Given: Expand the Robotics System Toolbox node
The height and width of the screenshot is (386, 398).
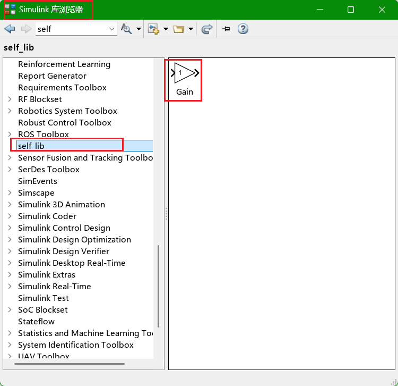Looking at the screenshot, I should pos(10,111).
